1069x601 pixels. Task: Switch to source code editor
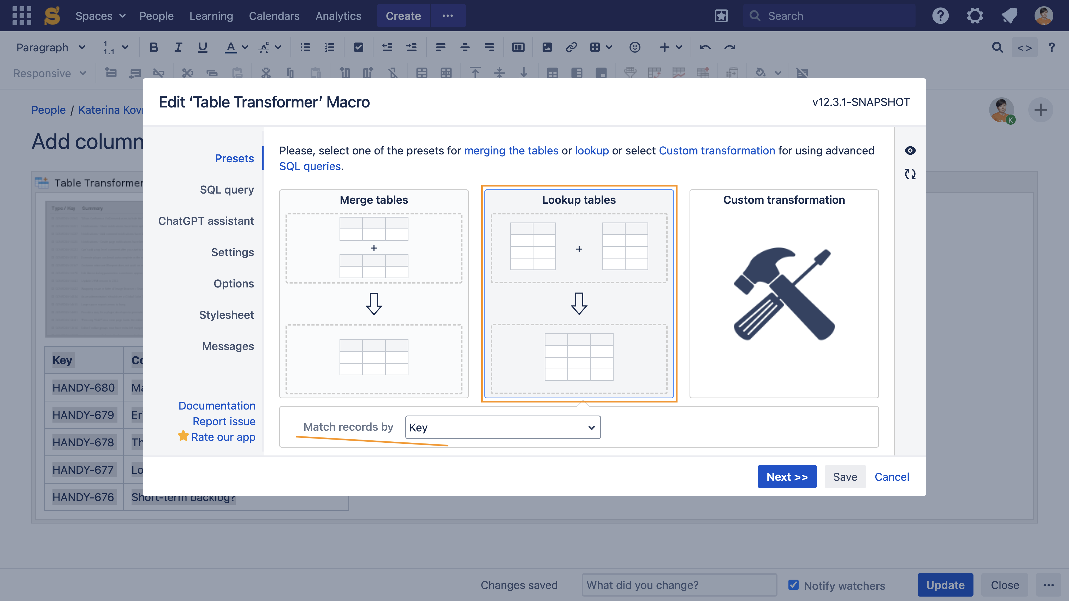[1025, 47]
